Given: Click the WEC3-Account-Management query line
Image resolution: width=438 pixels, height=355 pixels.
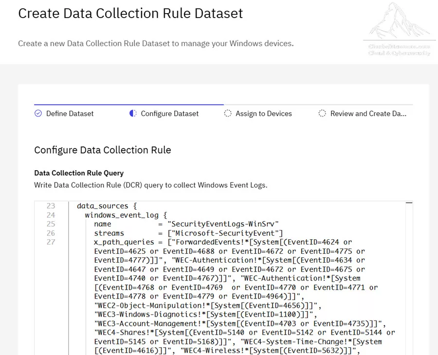Looking at the screenshot, I should coord(240,324).
